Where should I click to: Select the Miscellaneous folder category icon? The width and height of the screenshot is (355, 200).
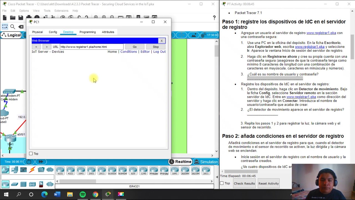point(41,169)
